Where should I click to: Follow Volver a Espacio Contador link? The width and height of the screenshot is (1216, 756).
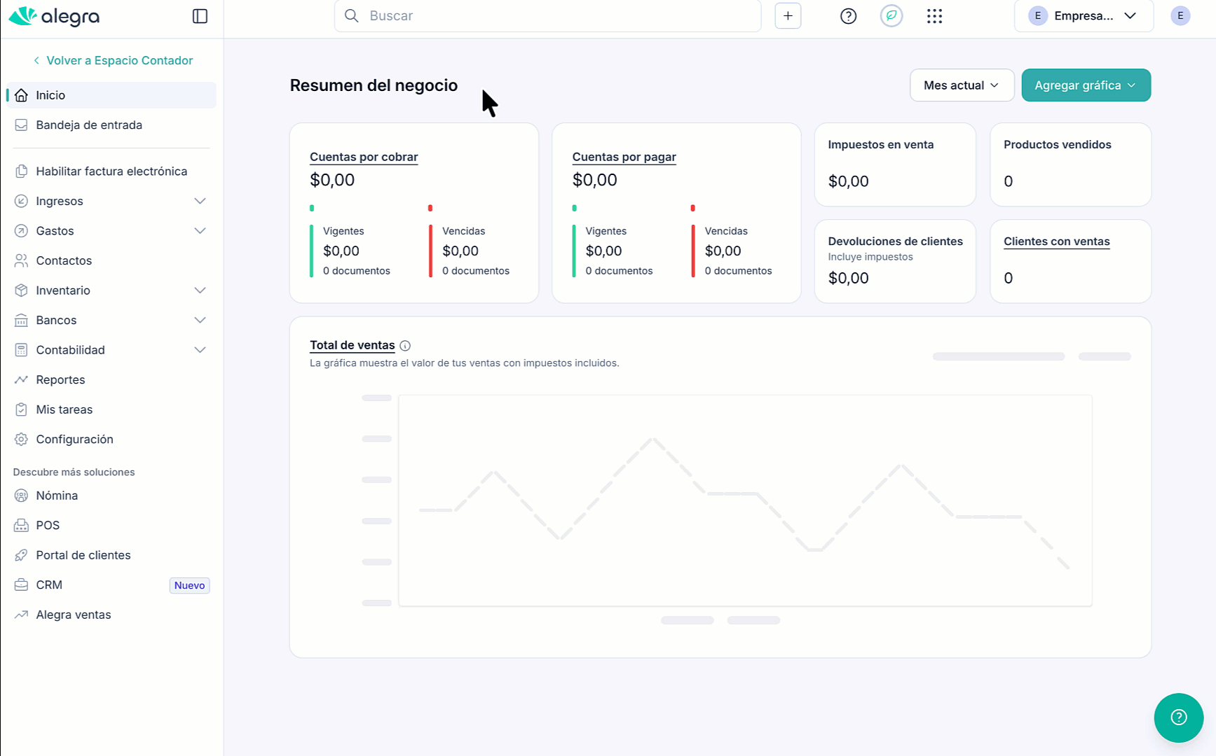point(113,60)
